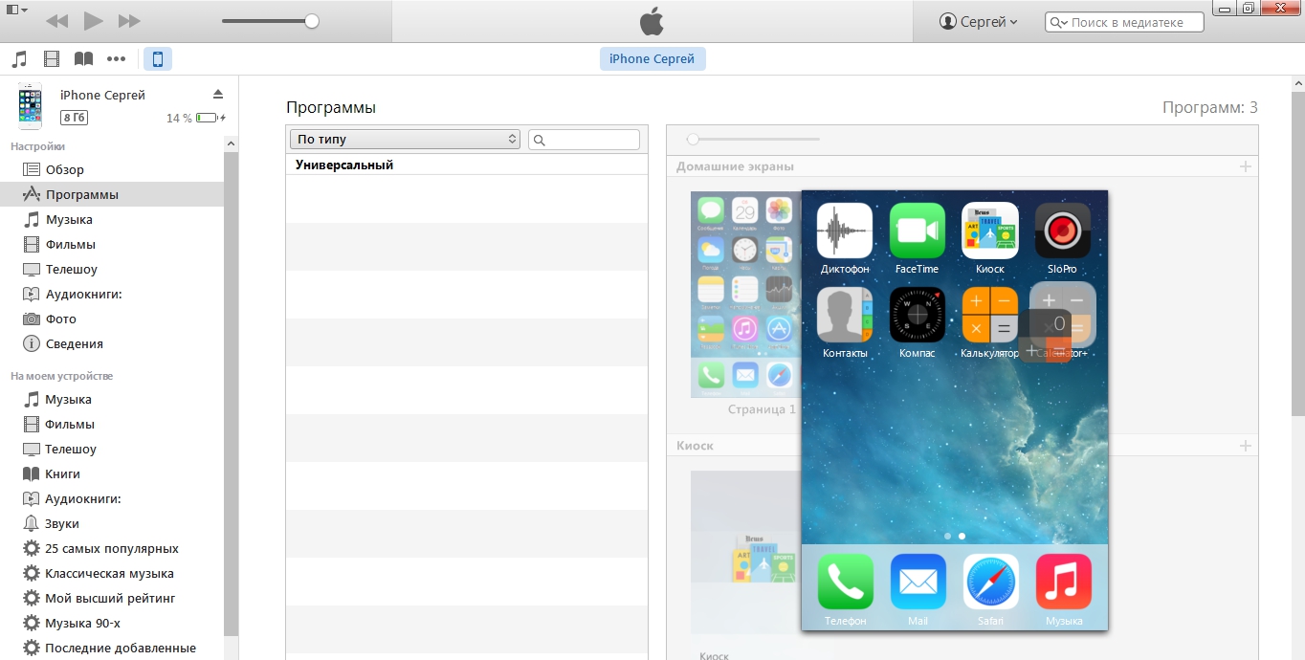Screen dimensions: 1305x660
Task: Open Фото settings
Action: pos(112,319)
